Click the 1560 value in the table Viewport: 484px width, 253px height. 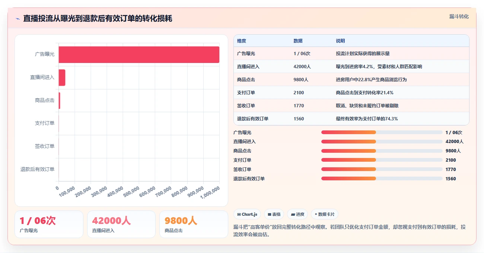click(299, 119)
